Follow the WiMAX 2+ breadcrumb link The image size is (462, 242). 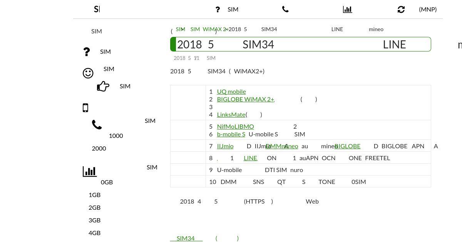click(216, 29)
